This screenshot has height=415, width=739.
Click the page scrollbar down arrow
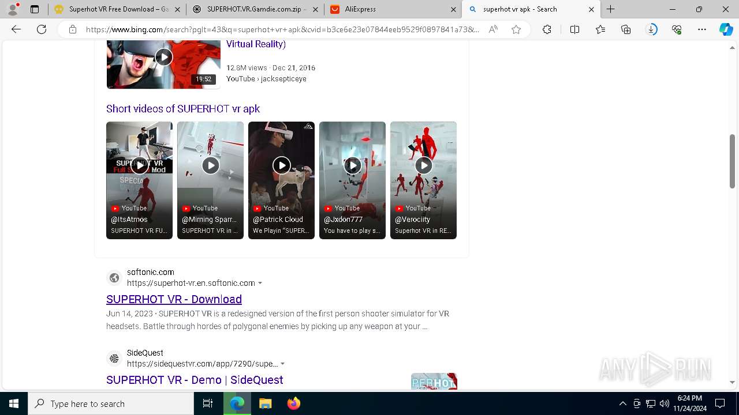point(732,382)
